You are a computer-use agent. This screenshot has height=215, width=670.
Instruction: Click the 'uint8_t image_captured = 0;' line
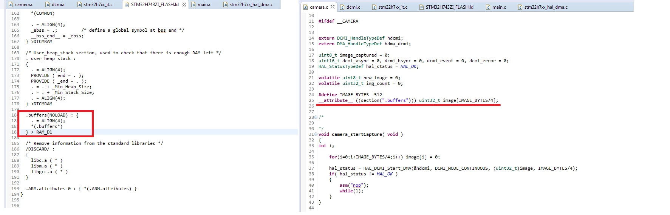[354, 55]
